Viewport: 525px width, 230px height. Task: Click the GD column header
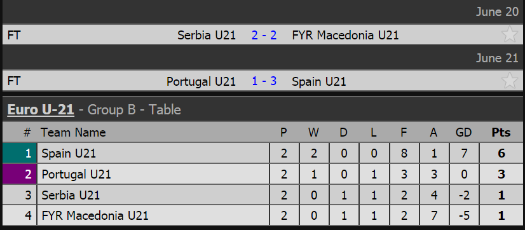(464, 133)
